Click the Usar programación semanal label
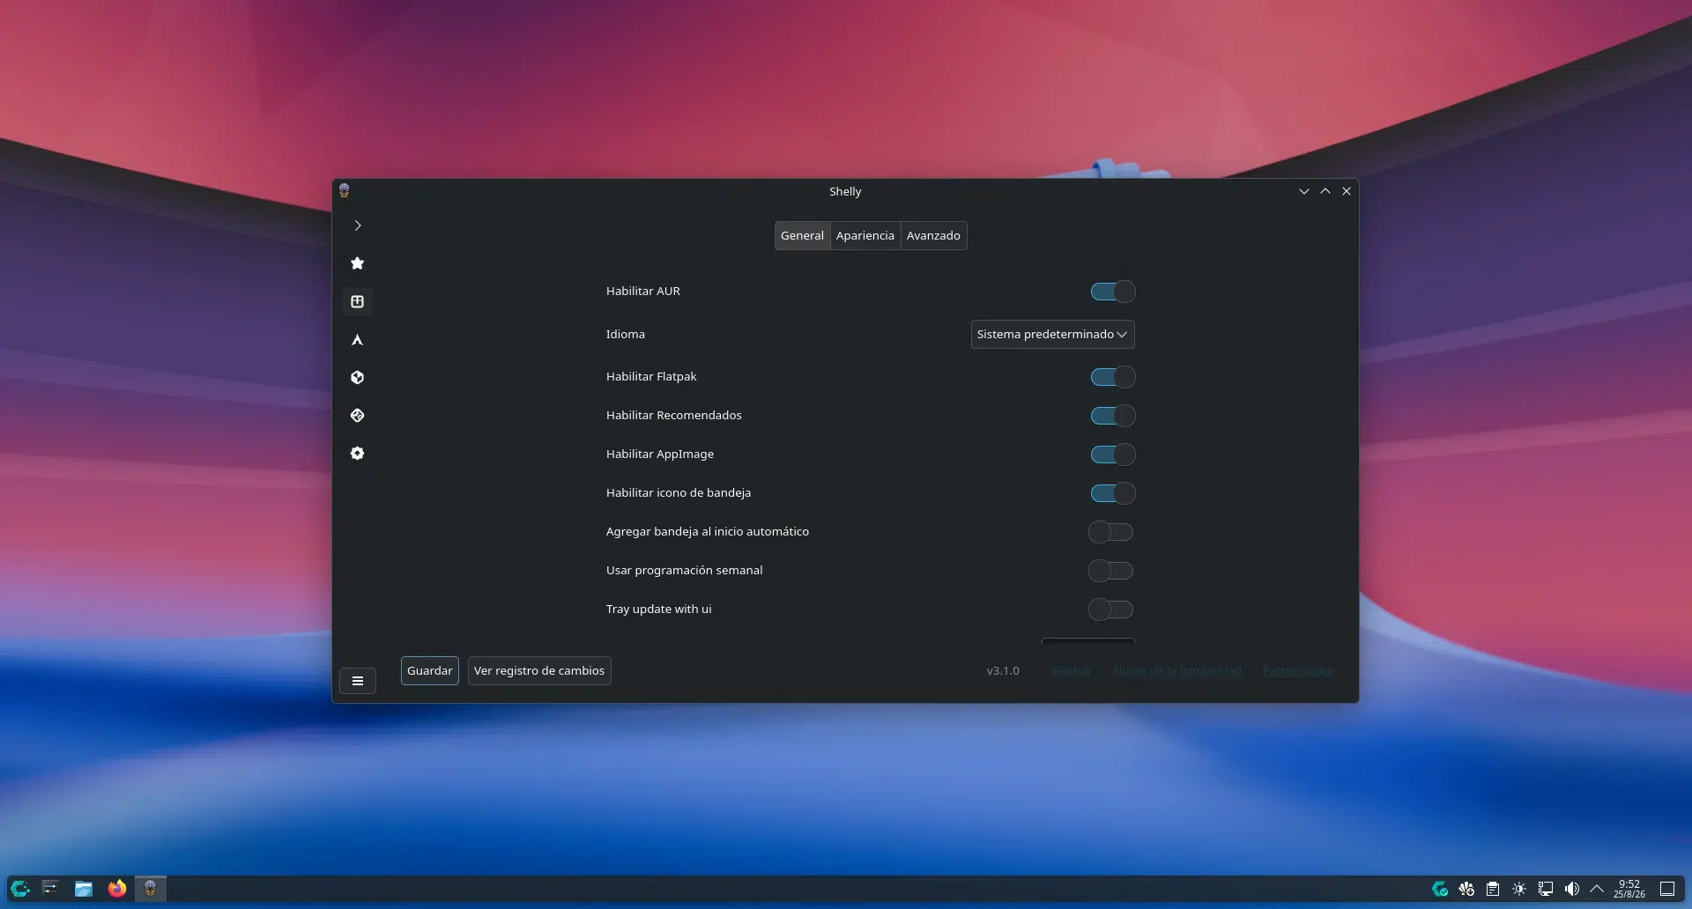 685,571
